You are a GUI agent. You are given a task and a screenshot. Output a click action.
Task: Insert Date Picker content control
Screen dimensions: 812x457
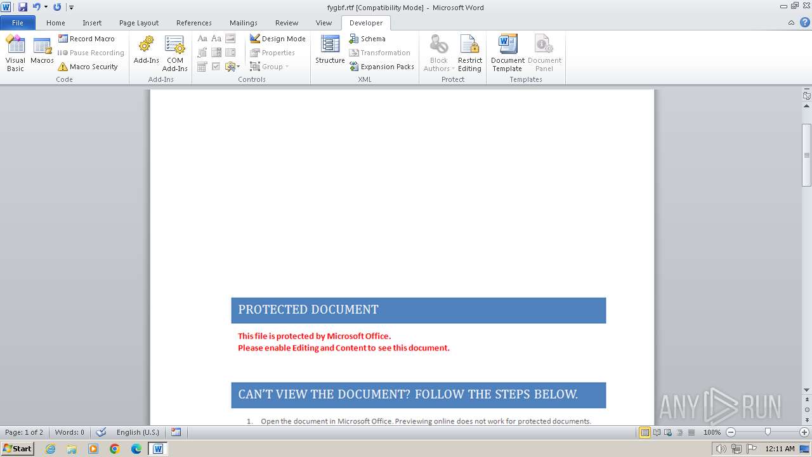(x=202, y=67)
